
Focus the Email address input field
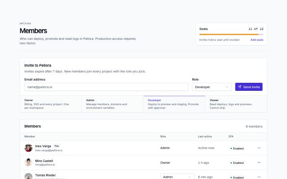coord(106,87)
